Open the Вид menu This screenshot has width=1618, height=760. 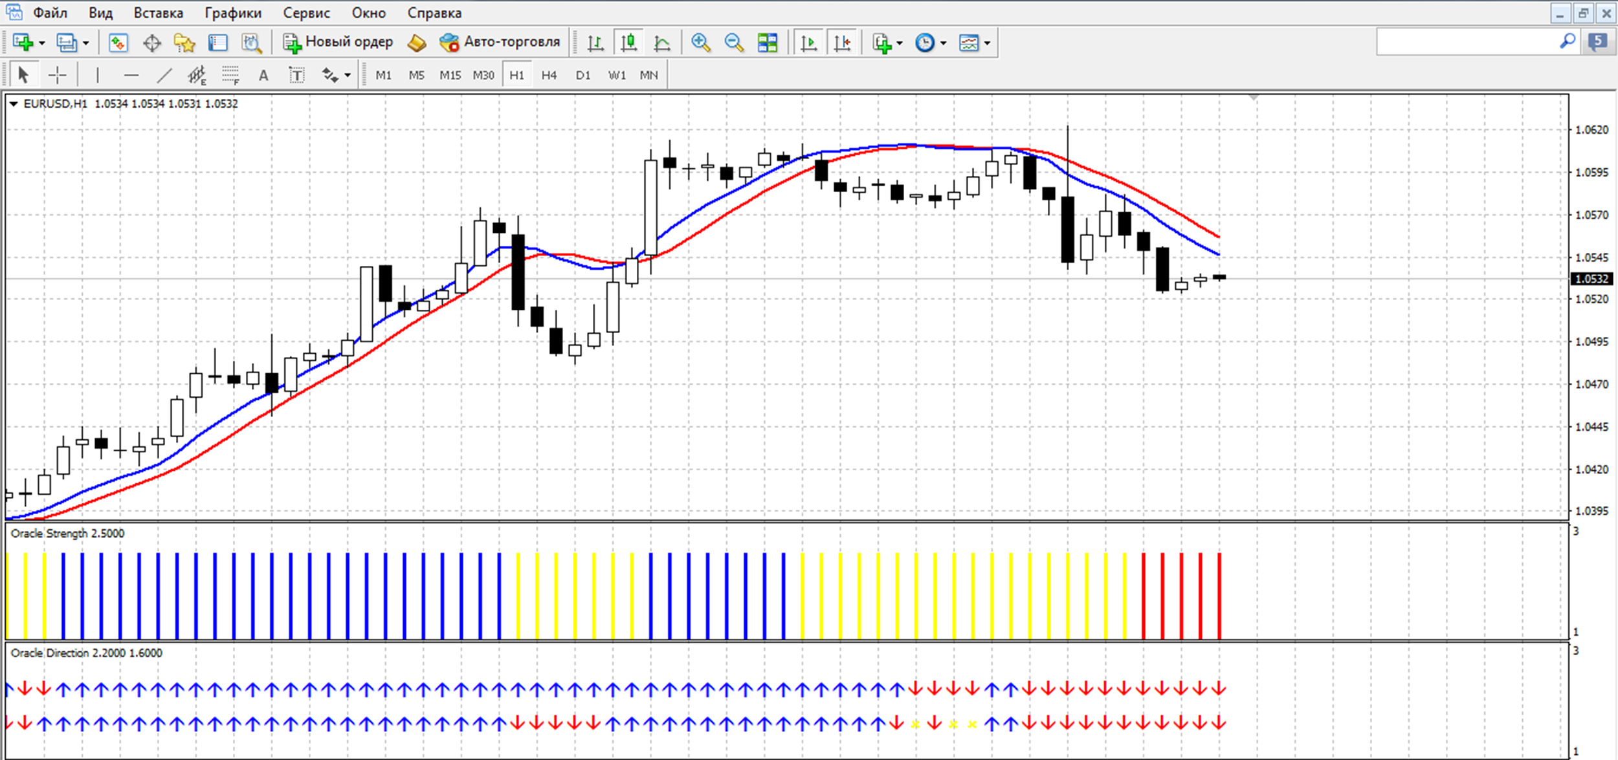pos(100,13)
